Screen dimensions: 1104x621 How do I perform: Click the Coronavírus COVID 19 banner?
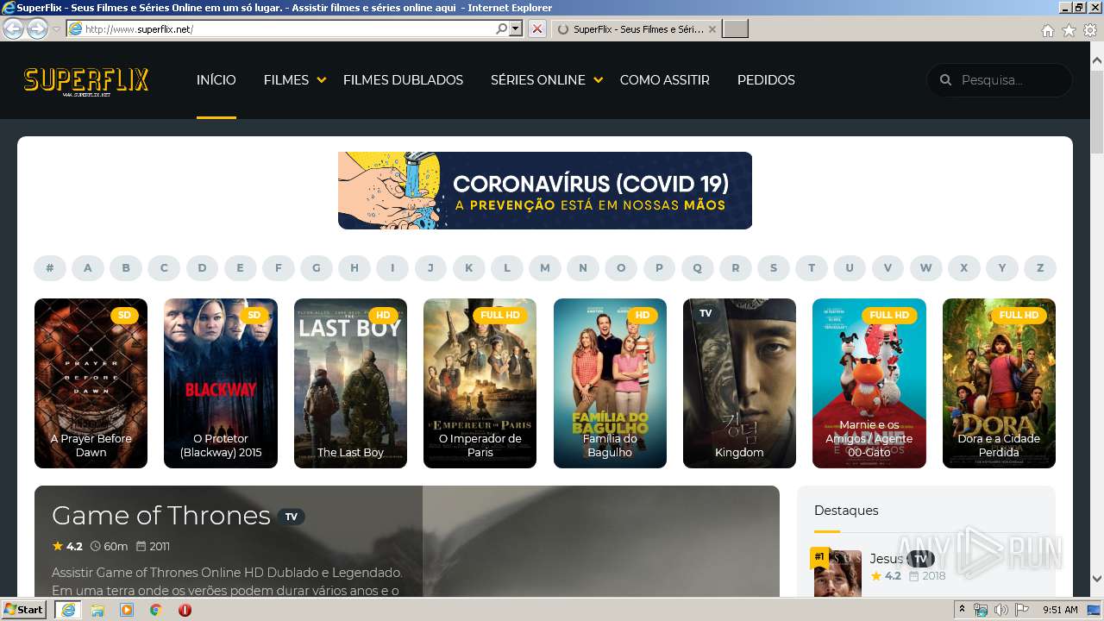point(545,191)
